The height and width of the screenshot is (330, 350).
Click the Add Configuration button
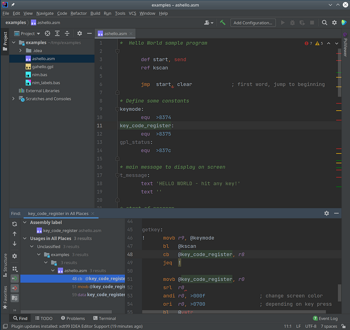(x=253, y=23)
